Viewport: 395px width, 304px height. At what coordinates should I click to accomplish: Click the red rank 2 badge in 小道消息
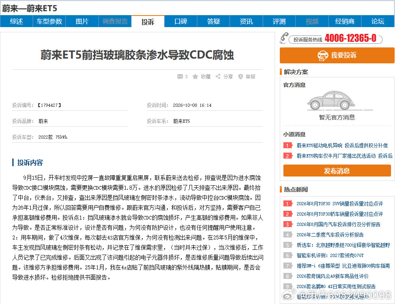(288, 156)
